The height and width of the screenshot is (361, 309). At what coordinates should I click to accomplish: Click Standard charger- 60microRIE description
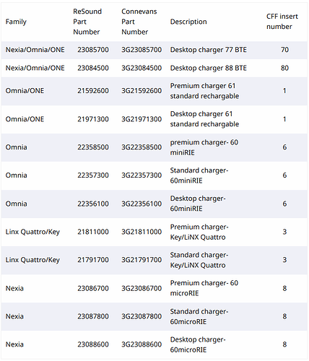coord(199,316)
